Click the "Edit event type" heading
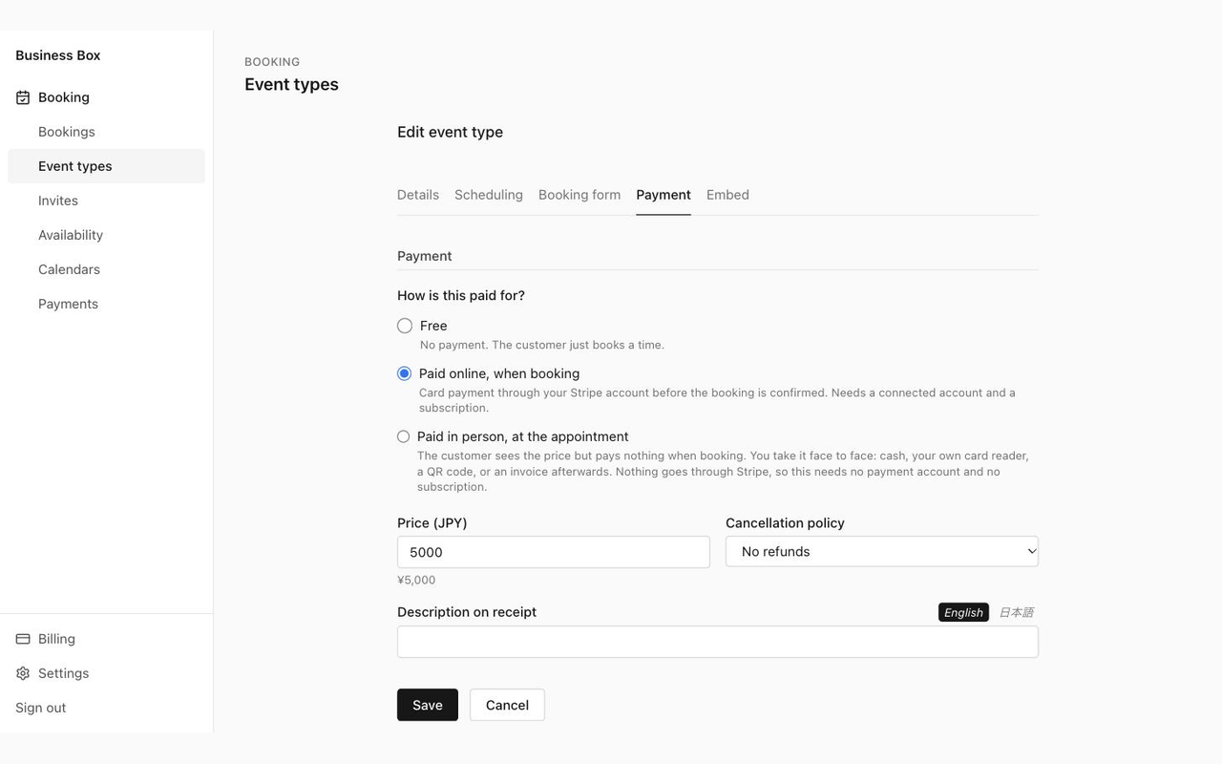Image resolution: width=1222 pixels, height=764 pixels. [x=451, y=132]
